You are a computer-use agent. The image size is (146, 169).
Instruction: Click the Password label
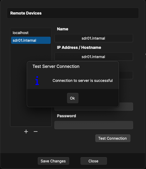pyautogui.click(x=66, y=116)
